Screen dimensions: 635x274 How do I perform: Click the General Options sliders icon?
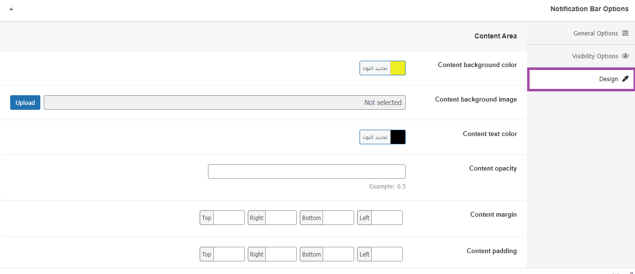tap(625, 34)
